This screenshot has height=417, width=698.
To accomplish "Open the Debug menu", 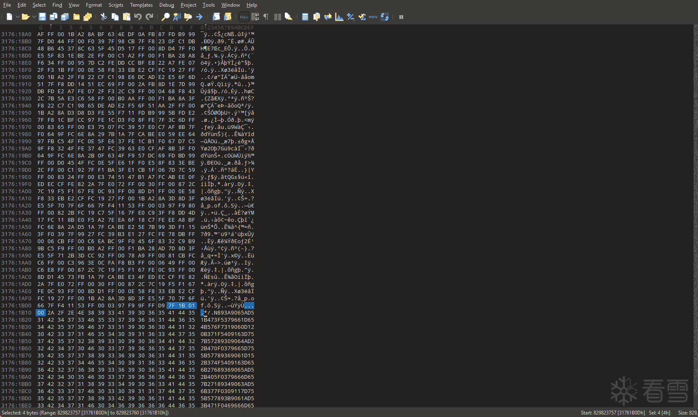I will (167, 5).
